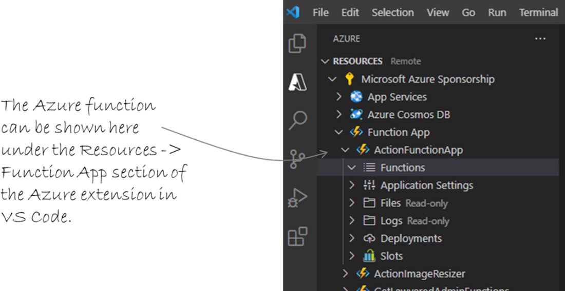Select the Azure Cosmos DB label

[x=409, y=115]
